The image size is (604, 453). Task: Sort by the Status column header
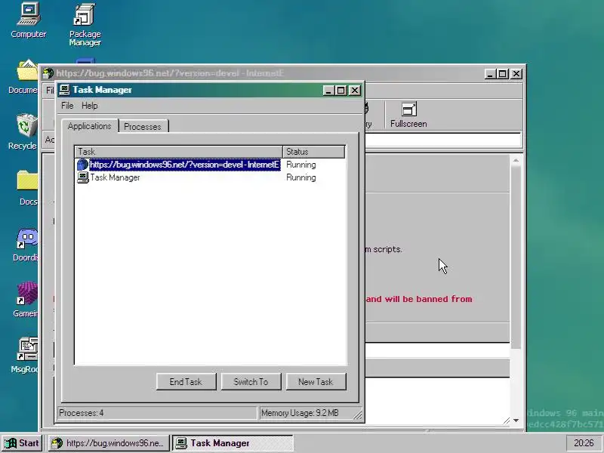[x=313, y=152]
